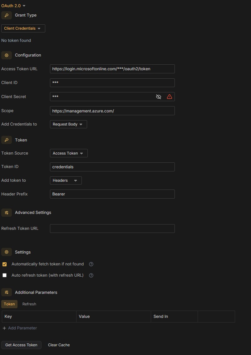Click the sliders icon beside Advanced Settings
The image size is (251, 355).
tap(7, 213)
